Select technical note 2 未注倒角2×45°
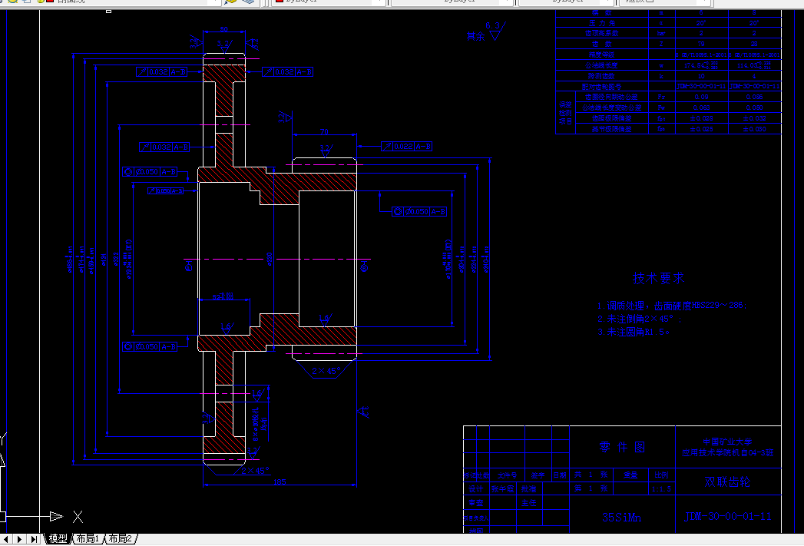The width and height of the screenshot is (804, 546). click(639, 319)
